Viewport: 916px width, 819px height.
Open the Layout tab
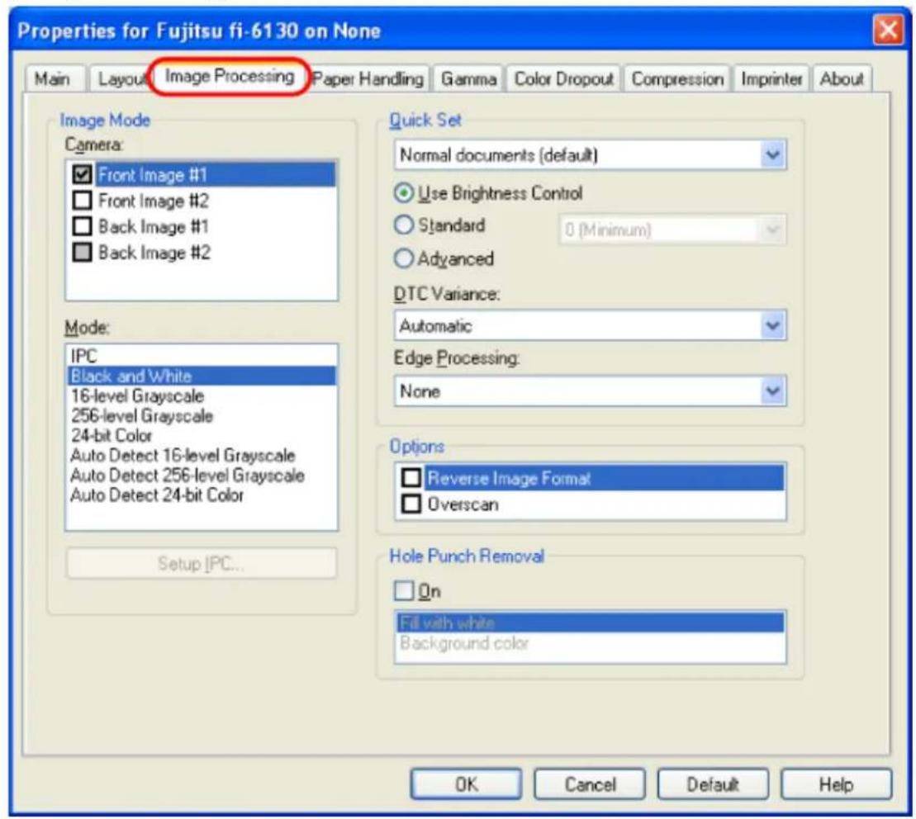[120, 78]
